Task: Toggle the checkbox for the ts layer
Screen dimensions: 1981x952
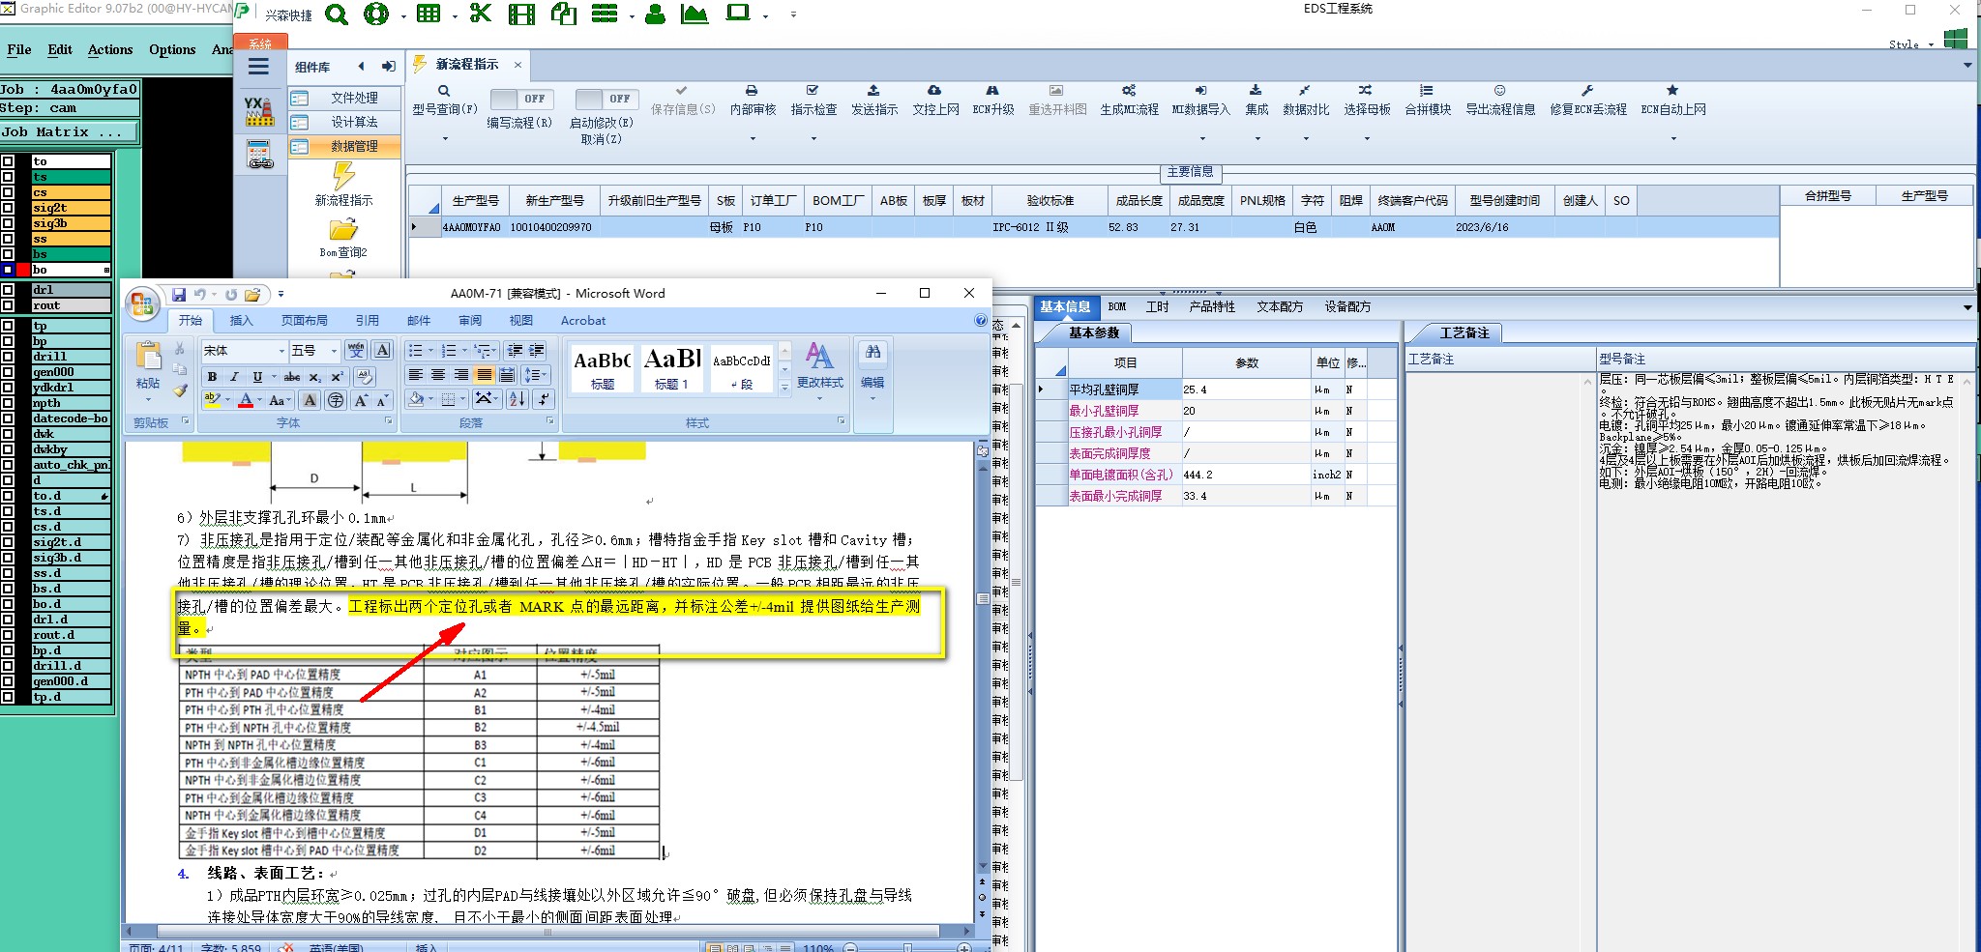Action: (x=8, y=177)
